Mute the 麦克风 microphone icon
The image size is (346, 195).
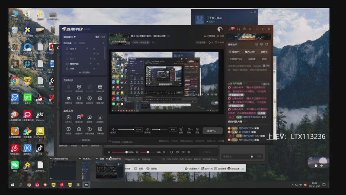(113, 129)
